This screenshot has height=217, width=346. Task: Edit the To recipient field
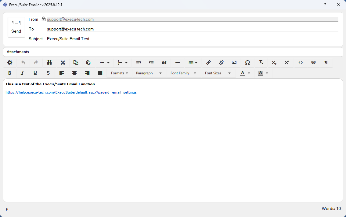[193, 29]
